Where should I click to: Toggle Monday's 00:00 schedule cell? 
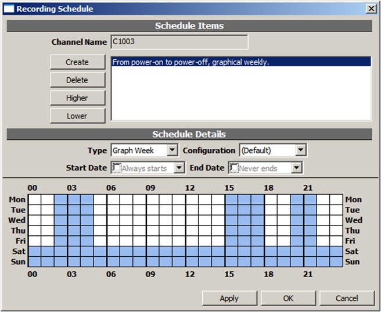35,200
